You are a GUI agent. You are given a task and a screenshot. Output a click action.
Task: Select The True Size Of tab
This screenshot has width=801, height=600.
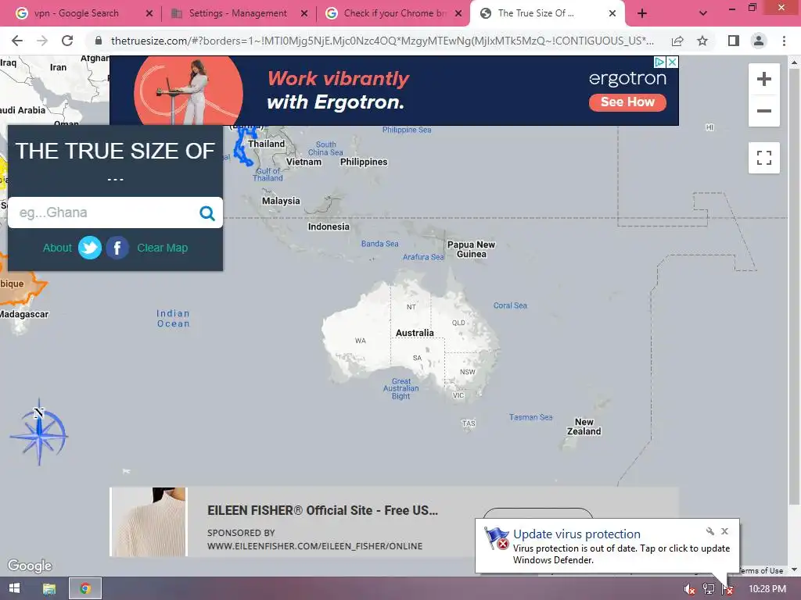pyautogui.click(x=536, y=13)
